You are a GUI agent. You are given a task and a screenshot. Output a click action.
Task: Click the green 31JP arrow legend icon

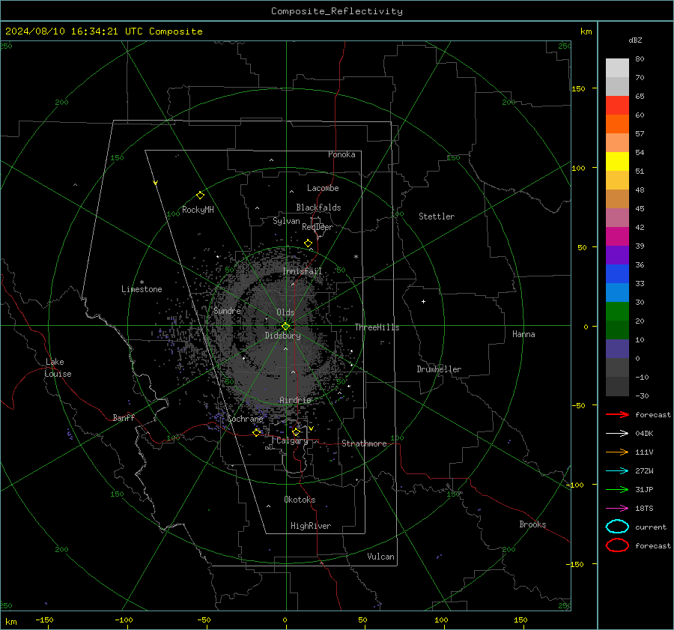(617, 489)
